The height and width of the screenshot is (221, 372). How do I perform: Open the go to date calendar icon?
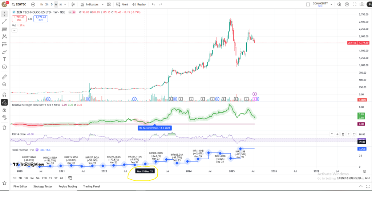(x=70, y=178)
